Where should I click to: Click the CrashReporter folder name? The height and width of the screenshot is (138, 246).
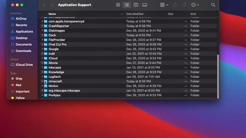pos(59,26)
